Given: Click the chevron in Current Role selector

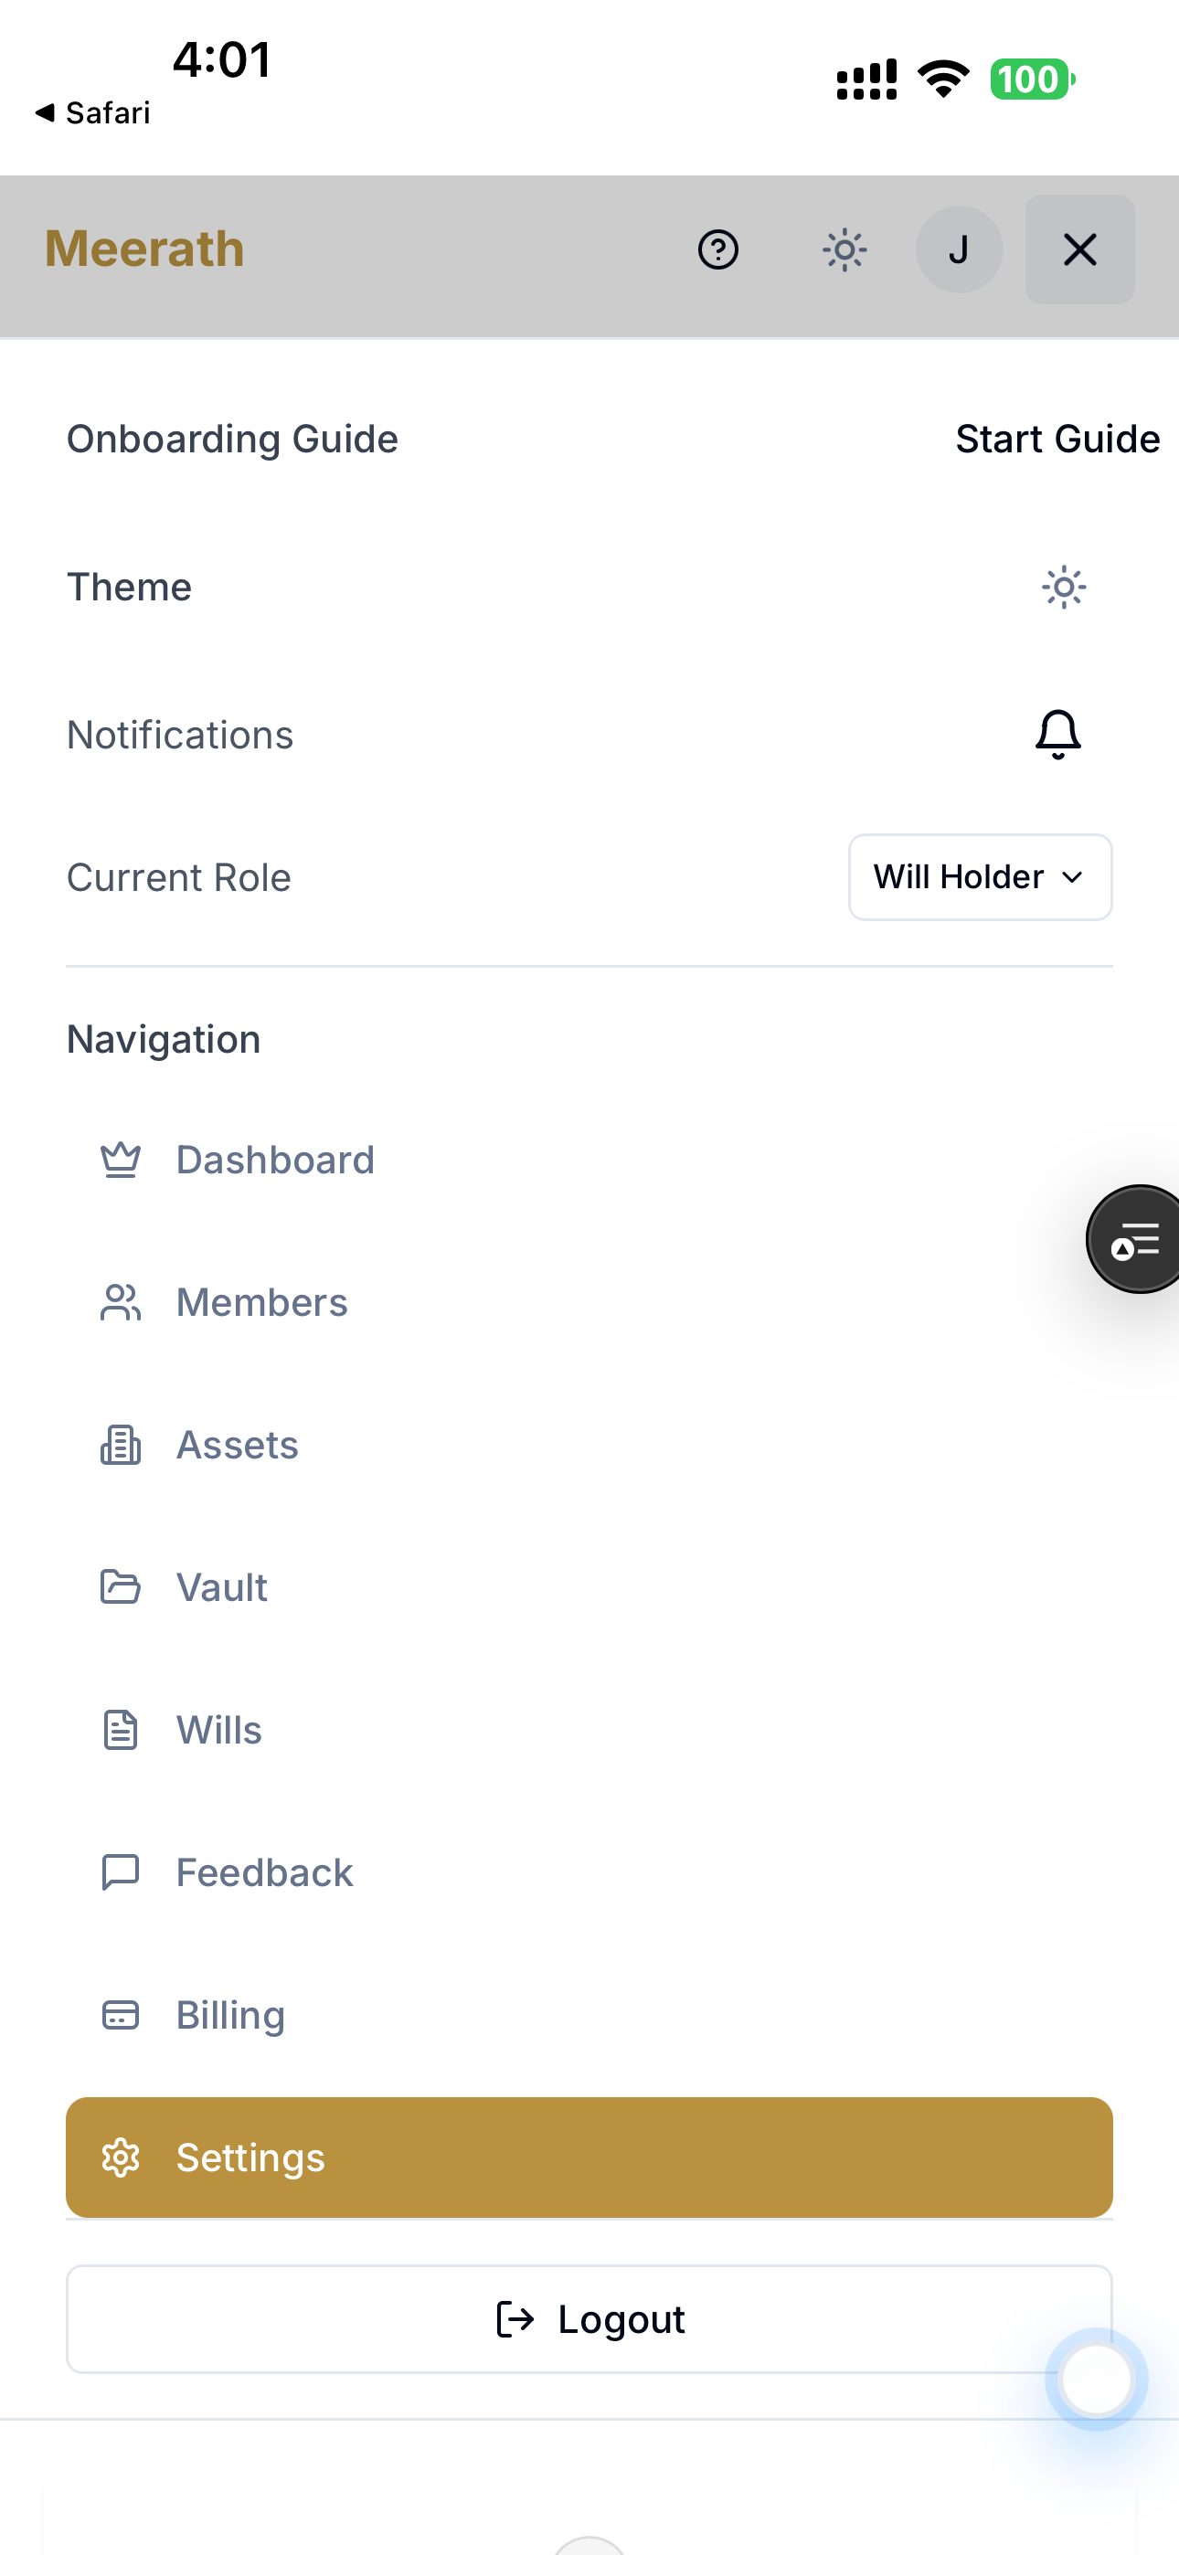Looking at the screenshot, I should click(x=1072, y=876).
